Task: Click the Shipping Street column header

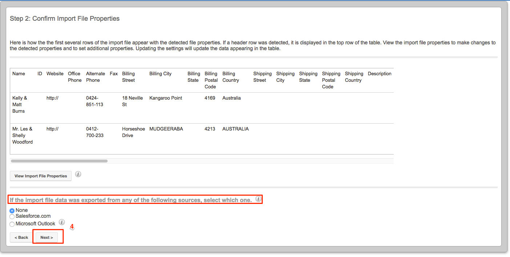Action: pos(262,77)
